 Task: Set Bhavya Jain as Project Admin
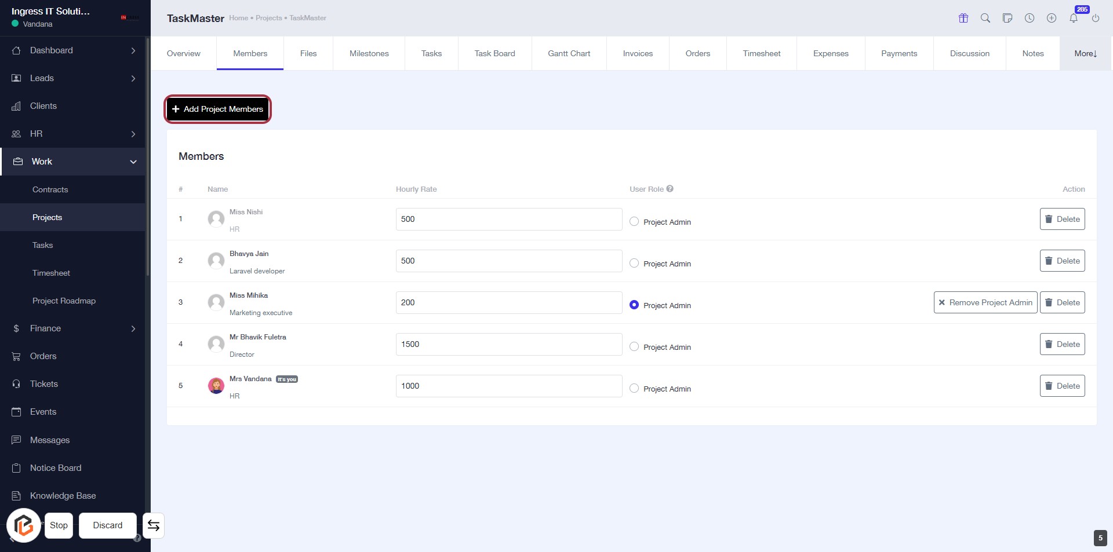634,264
